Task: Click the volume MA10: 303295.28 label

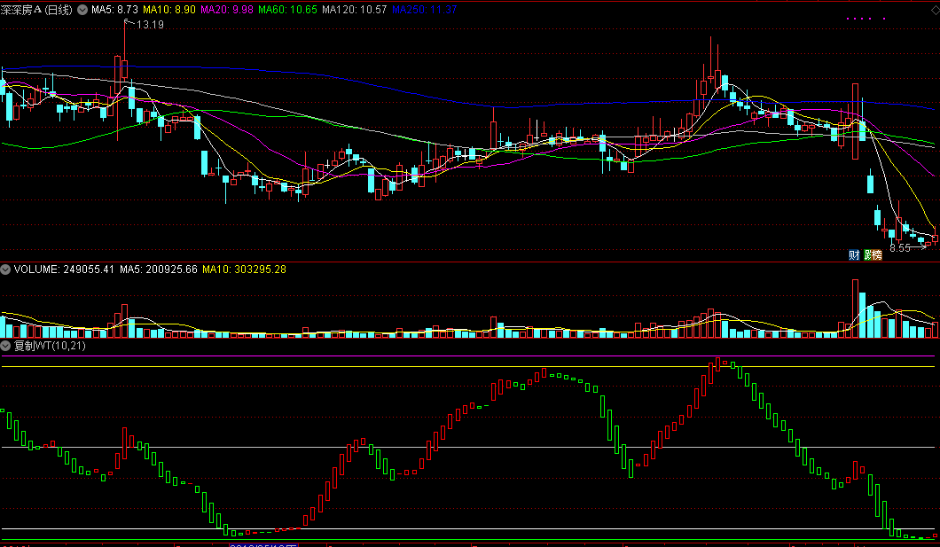Action: pos(244,270)
